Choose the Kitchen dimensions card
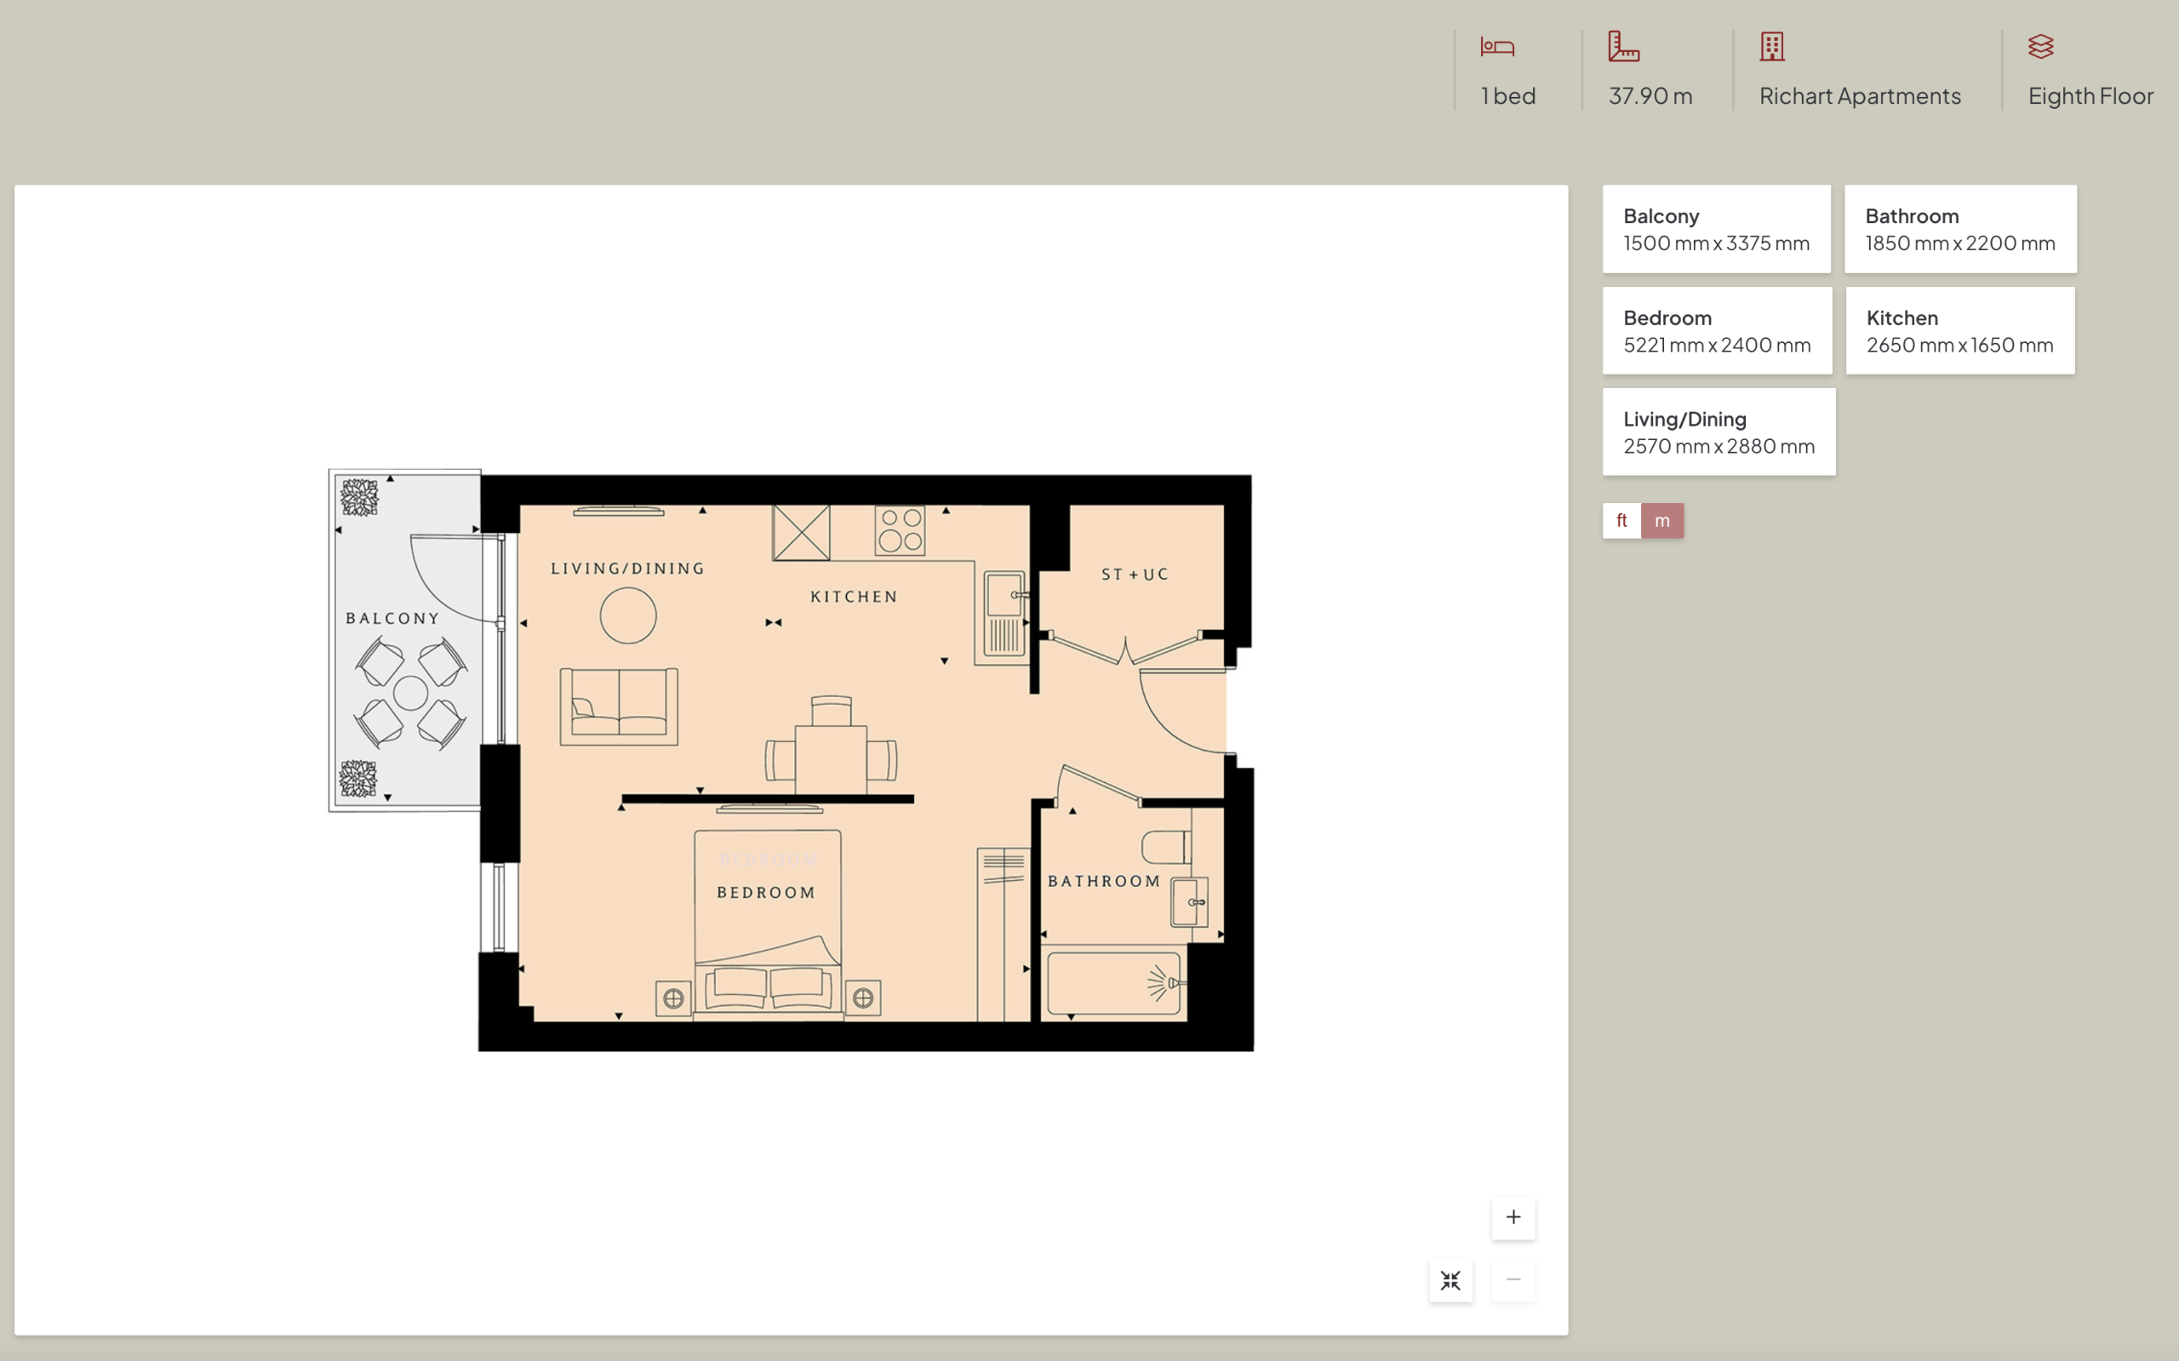The width and height of the screenshot is (2179, 1361). [1959, 331]
